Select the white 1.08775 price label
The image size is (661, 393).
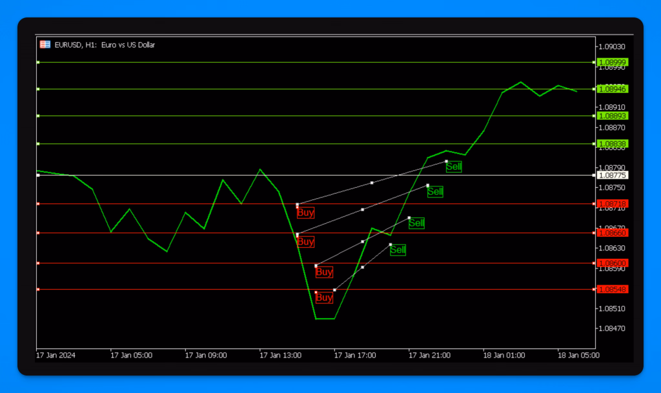612,175
